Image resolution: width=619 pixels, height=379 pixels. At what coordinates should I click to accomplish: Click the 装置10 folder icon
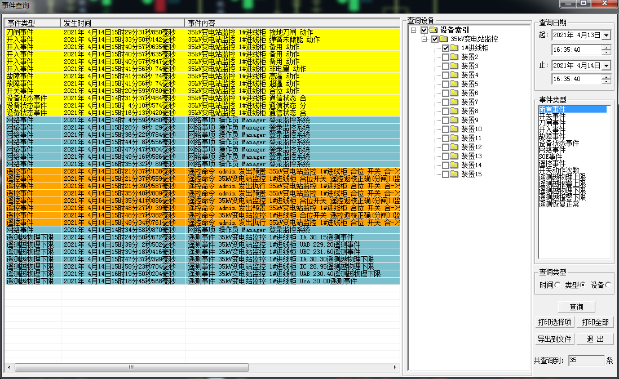[x=454, y=129]
